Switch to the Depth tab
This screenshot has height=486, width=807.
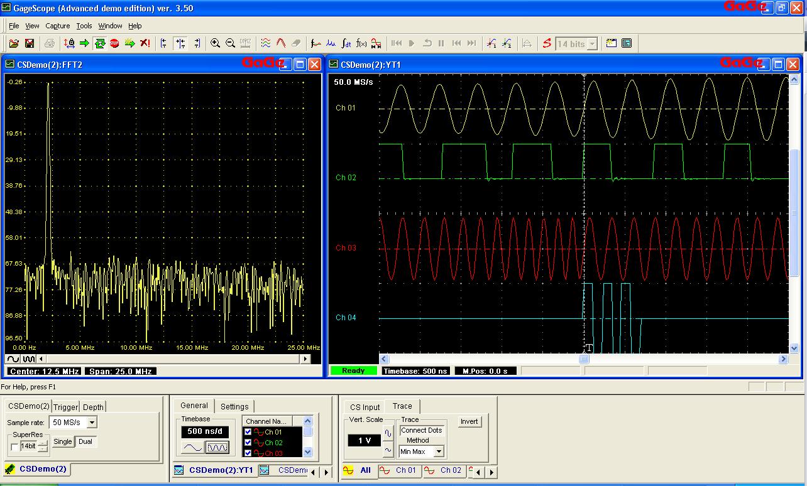coord(94,407)
